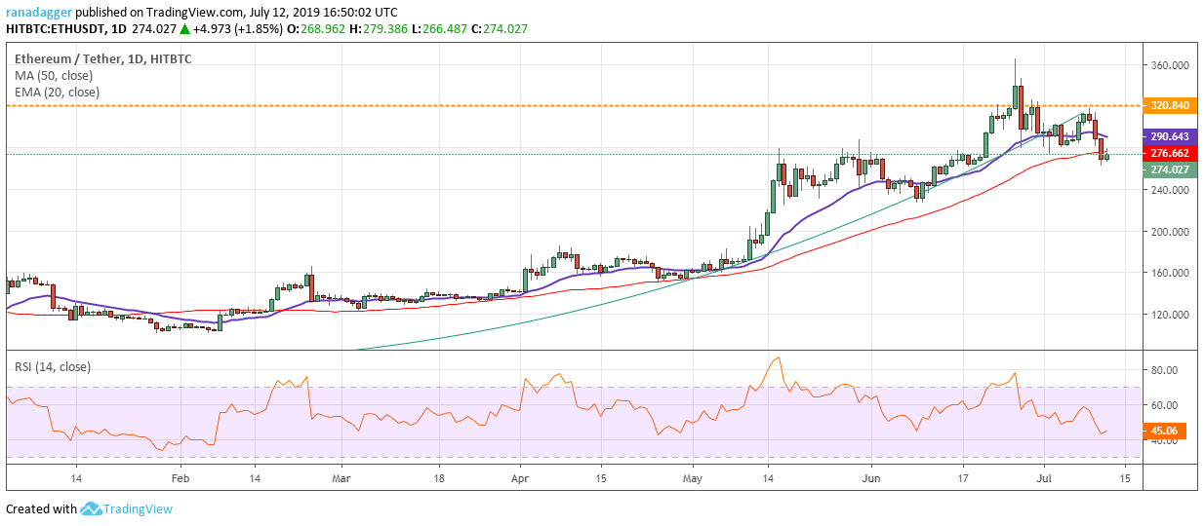Click the 'May' label on time axis
The width and height of the screenshot is (1204, 526).
click(x=693, y=479)
